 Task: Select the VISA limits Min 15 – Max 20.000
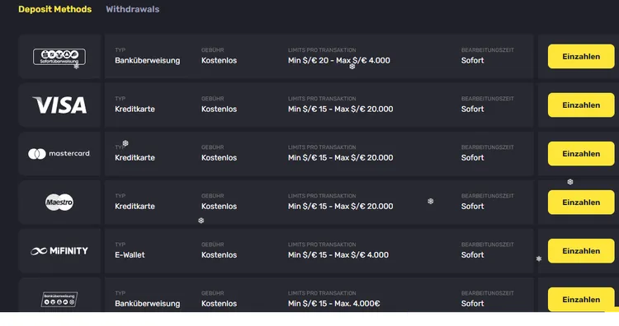click(x=340, y=109)
